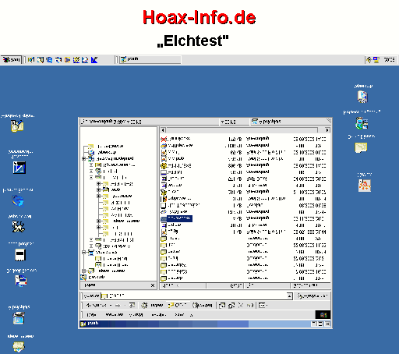Select the plain yellow folder desktop icon on the right

[361, 147]
